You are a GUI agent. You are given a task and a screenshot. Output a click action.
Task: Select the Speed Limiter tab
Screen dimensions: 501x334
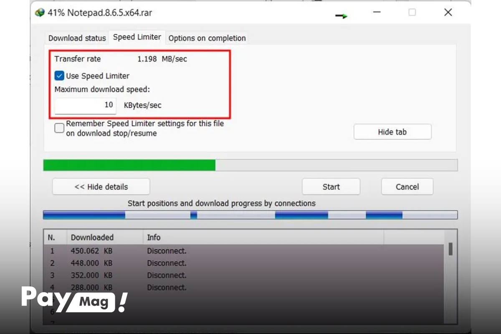(137, 37)
